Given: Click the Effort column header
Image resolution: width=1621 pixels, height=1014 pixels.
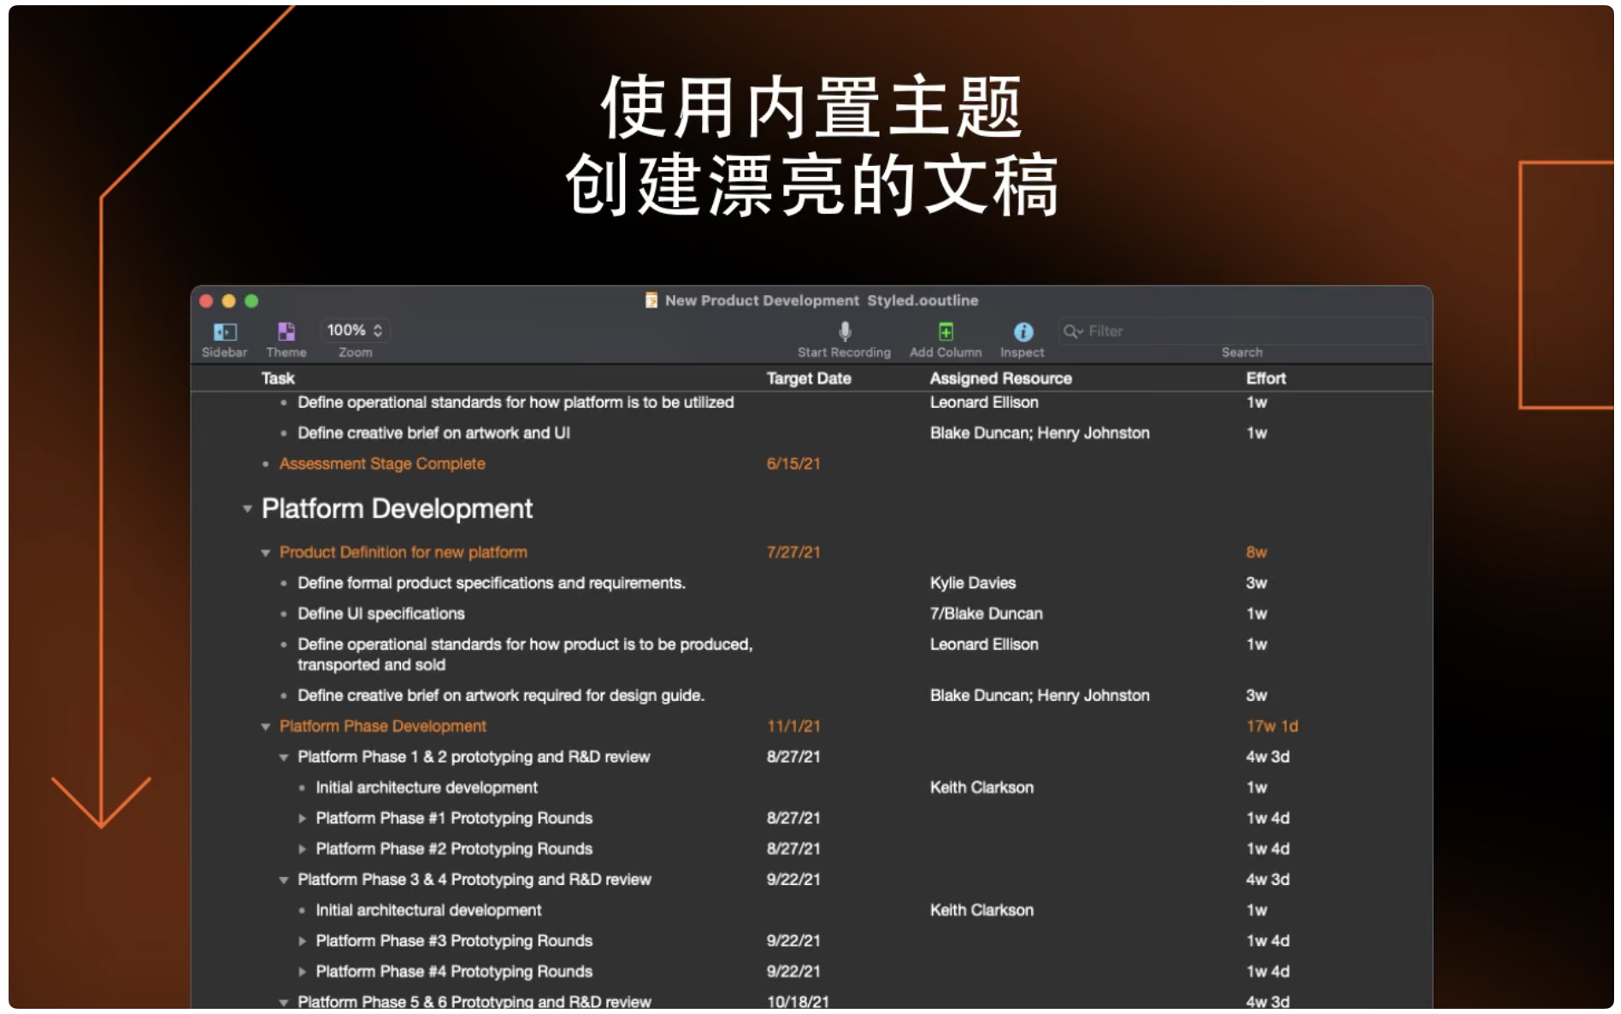Looking at the screenshot, I should 1265,378.
